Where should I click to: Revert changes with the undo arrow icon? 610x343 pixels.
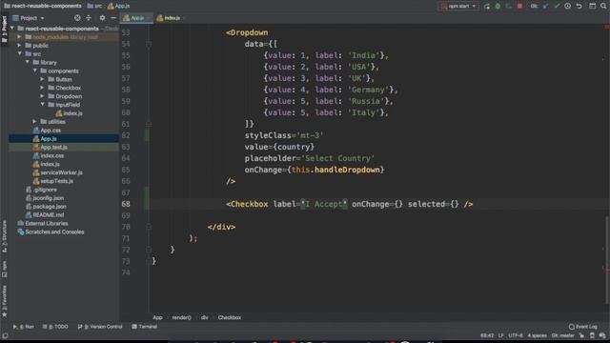pyautogui.click(x=579, y=6)
